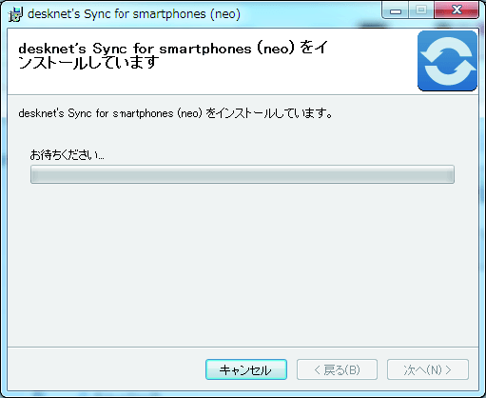The image size is (486, 398).
Task: Click the window title text in title bar
Action: 134,14
